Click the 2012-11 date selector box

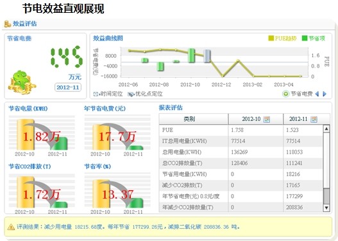click(x=68, y=87)
